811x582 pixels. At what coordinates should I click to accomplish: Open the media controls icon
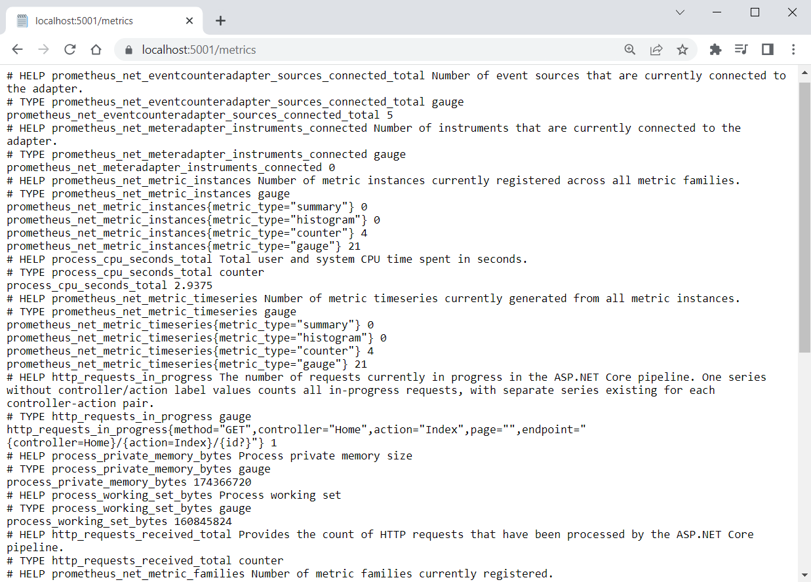[x=742, y=49]
